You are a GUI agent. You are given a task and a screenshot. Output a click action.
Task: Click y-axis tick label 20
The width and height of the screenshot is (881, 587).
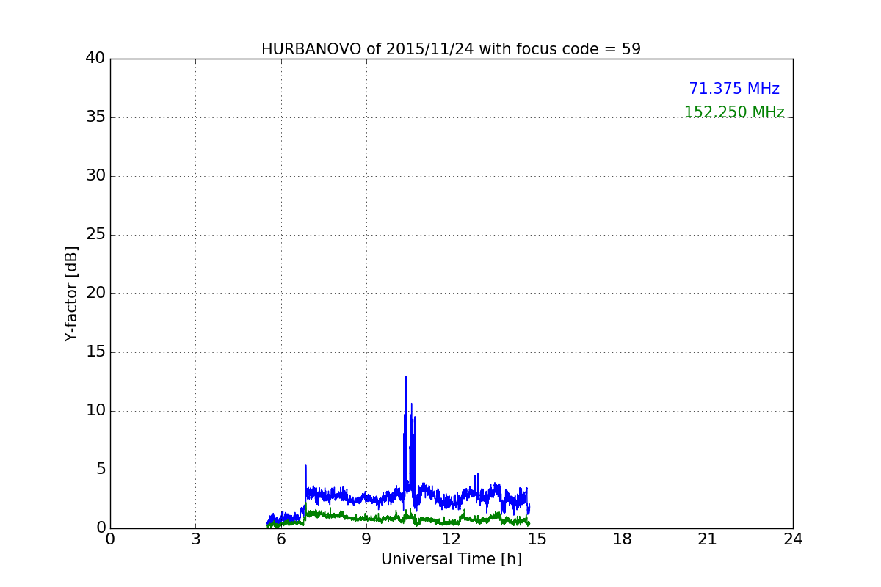pyautogui.click(x=95, y=293)
